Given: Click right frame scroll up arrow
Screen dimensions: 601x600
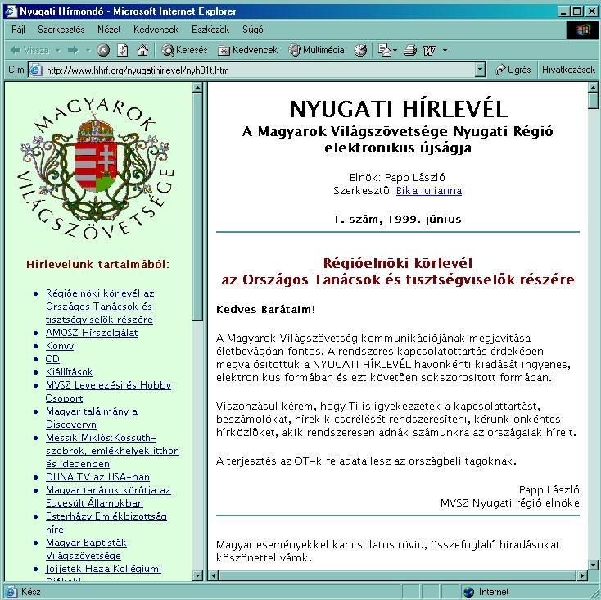Looking at the screenshot, I should click(x=593, y=88).
